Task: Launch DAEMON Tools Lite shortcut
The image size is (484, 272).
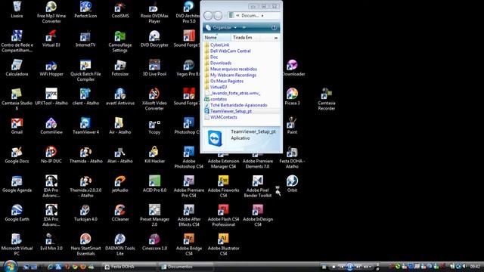Action: 120,245
